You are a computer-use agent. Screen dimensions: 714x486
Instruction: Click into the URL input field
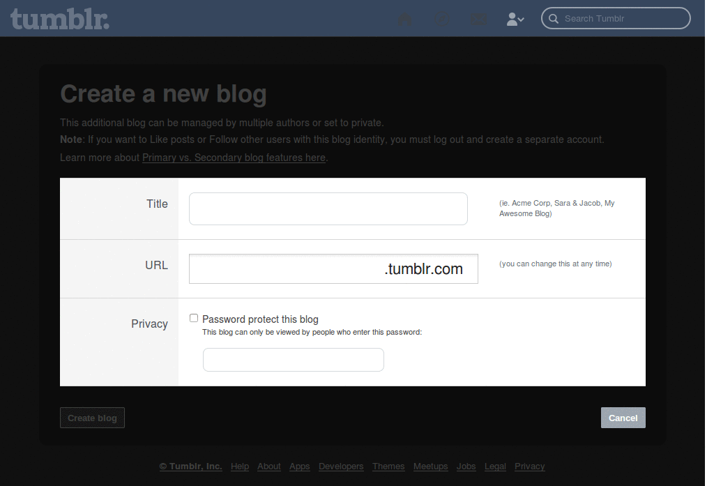click(x=333, y=268)
